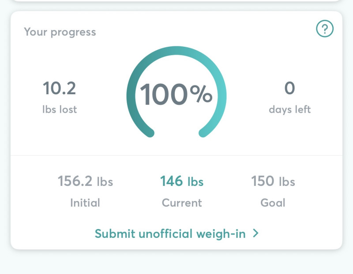
Task: Tap the lbs lost label
Action: pyautogui.click(x=59, y=109)
